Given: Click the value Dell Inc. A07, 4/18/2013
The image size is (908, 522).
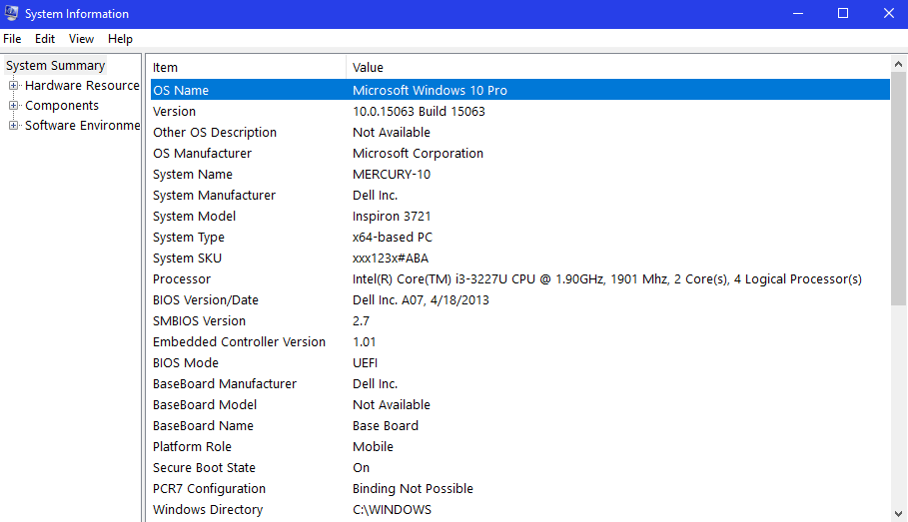Looking at the screenshot, I should pyautogui.click(x=421, y=299).
